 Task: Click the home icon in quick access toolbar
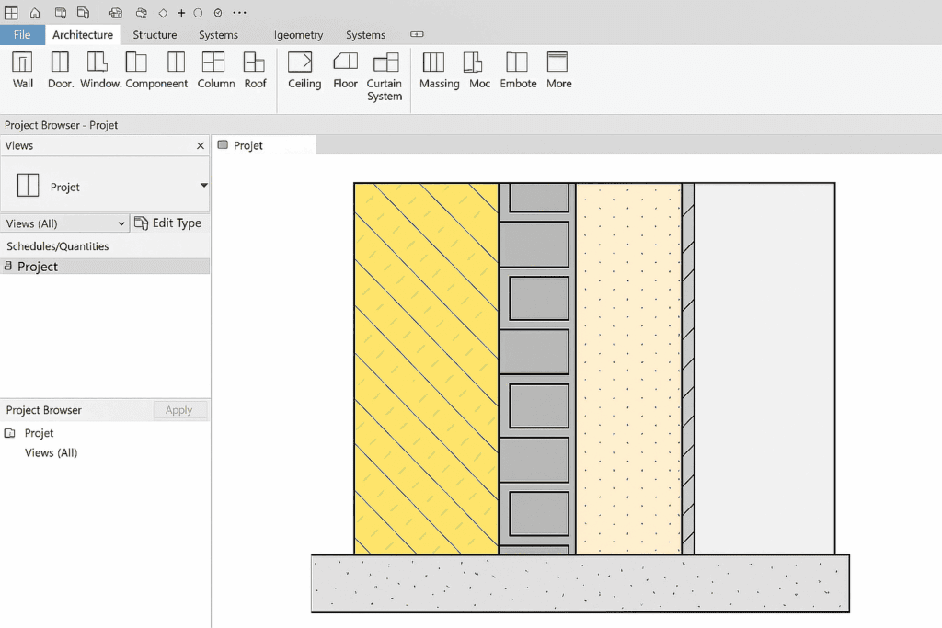35,13
